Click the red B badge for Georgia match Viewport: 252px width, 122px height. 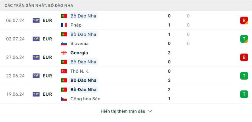pos(244,57)
